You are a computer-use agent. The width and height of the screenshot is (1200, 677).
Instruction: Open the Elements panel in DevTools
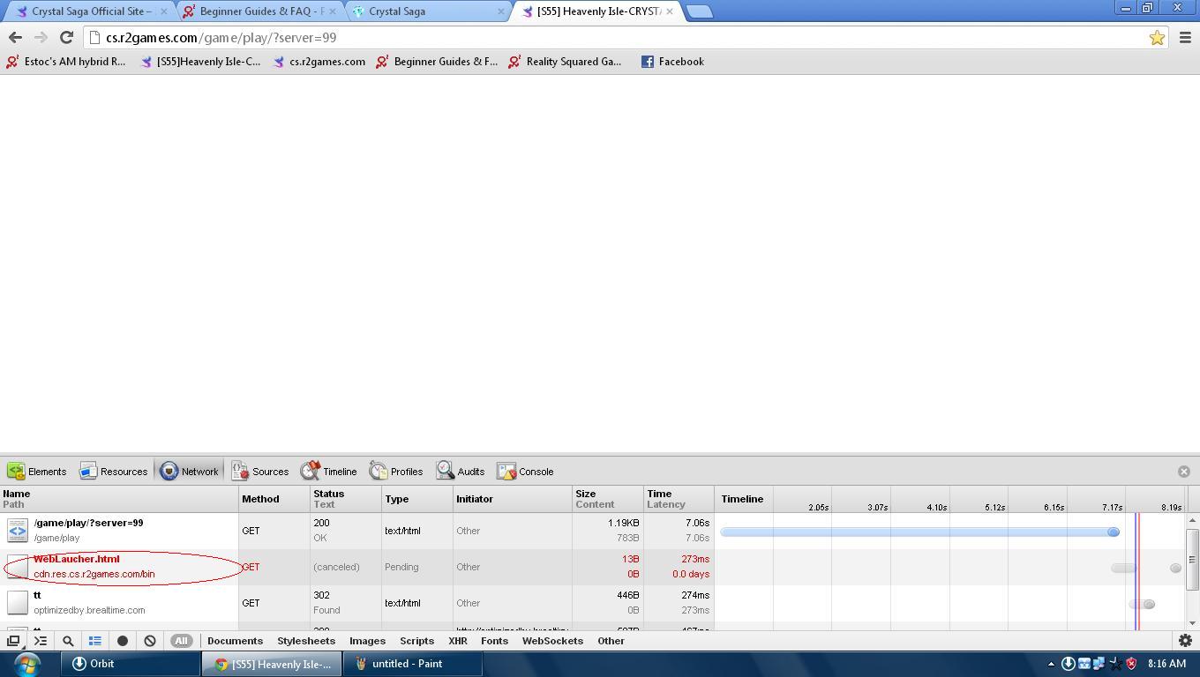click(x=37, y=472)
